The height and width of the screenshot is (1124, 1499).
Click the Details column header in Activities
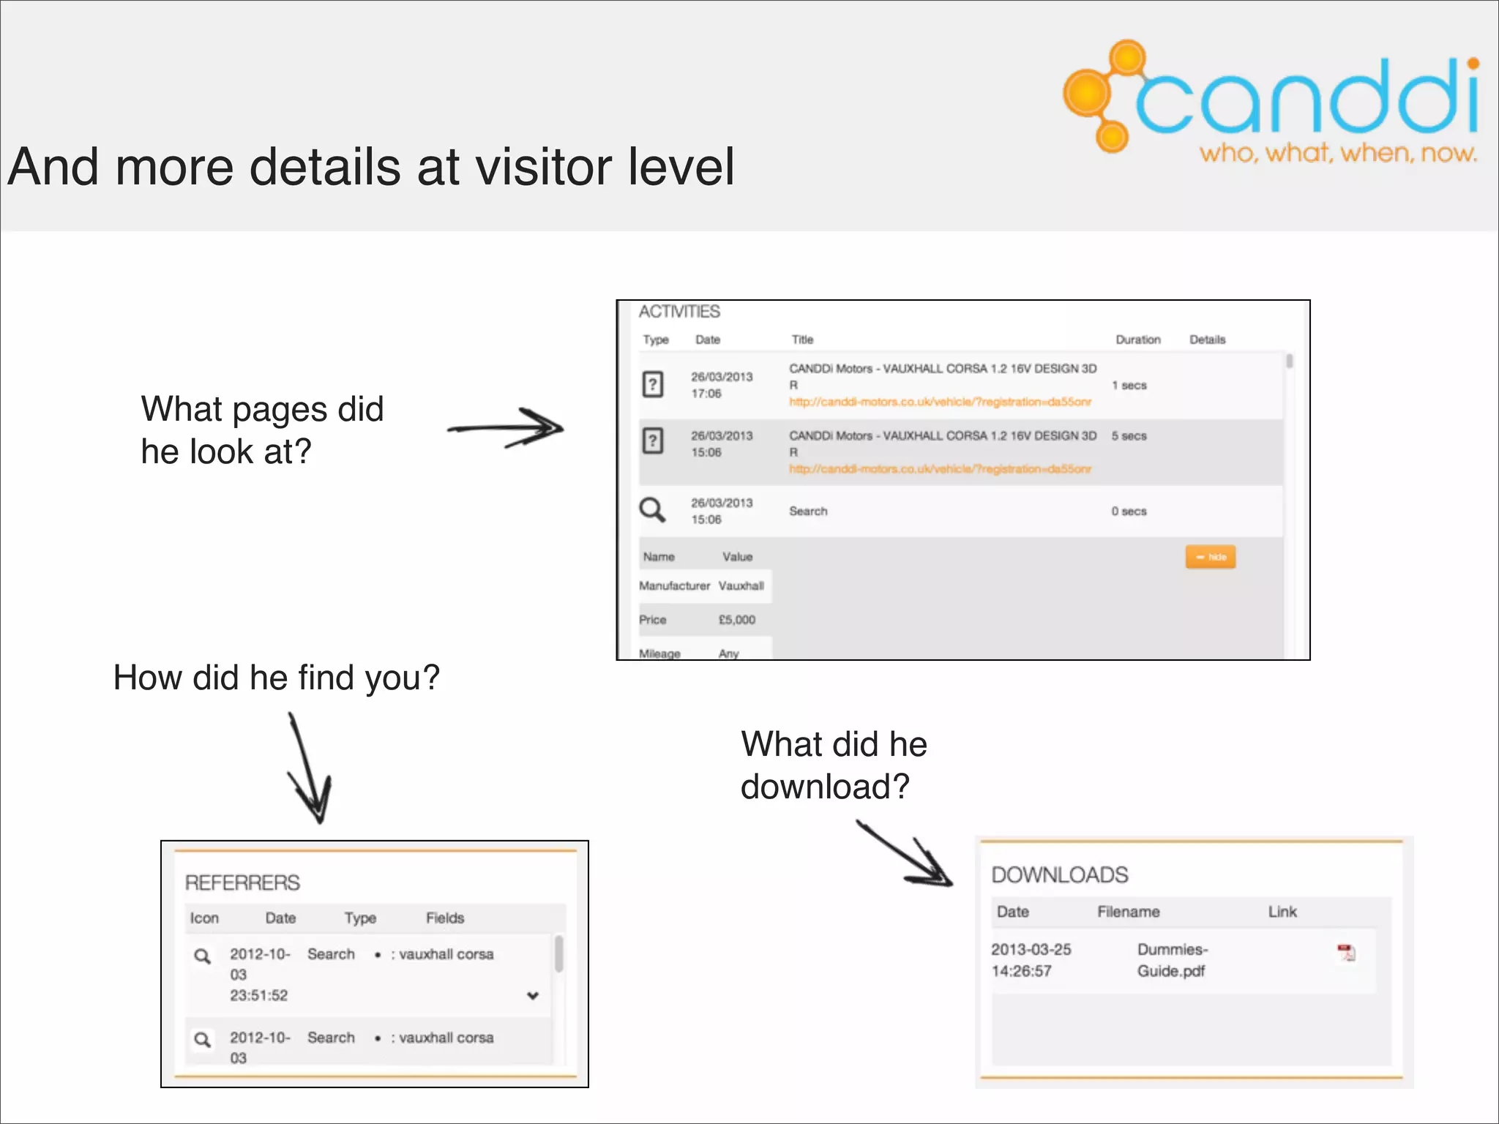point(1207,340)
